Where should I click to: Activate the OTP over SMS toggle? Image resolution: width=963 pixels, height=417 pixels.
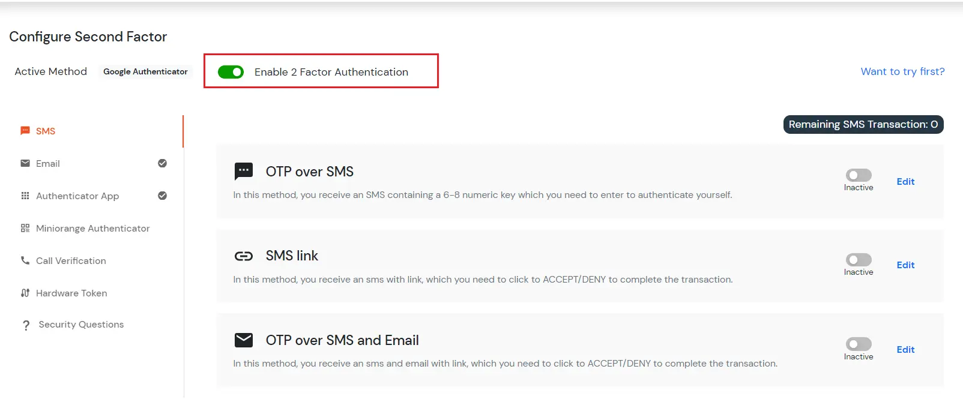pos(858,176)
